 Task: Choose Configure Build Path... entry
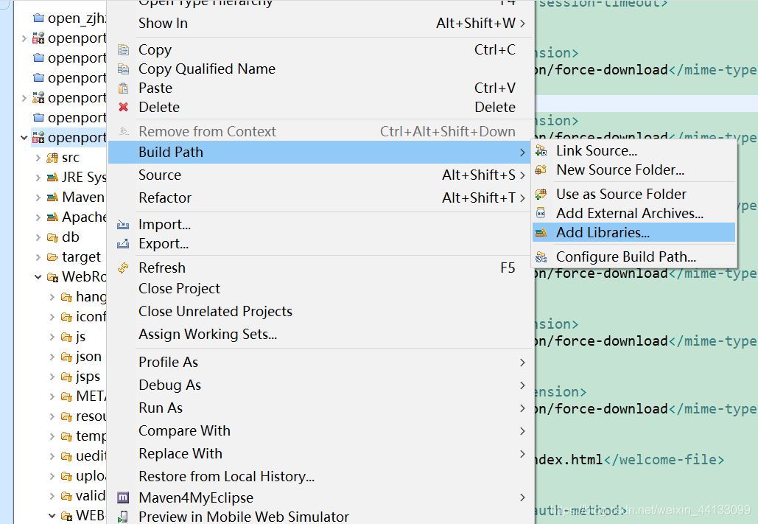pyautogui.click(x=634, y=257)
